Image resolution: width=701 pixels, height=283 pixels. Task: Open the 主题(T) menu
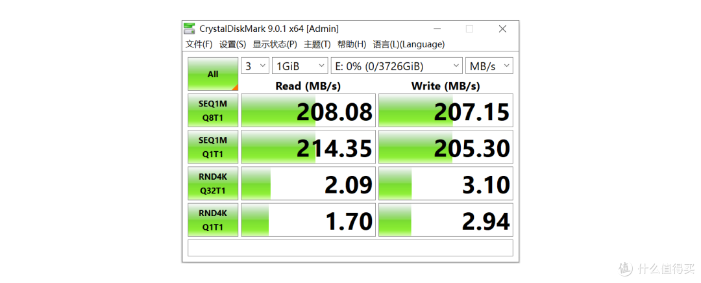coord(317,44)
